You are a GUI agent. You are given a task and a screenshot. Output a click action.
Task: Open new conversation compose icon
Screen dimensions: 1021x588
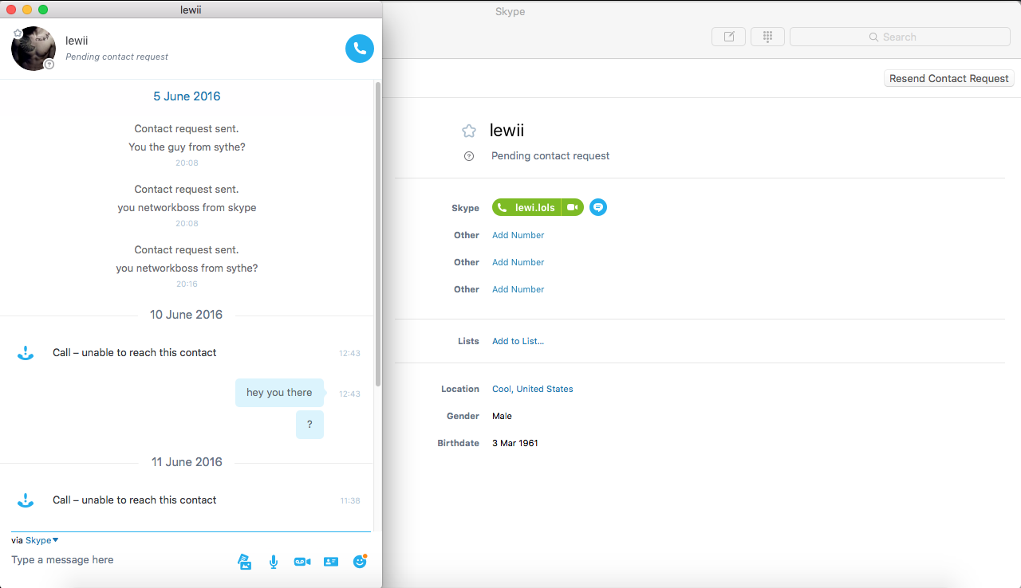click(x=728, y=37)
